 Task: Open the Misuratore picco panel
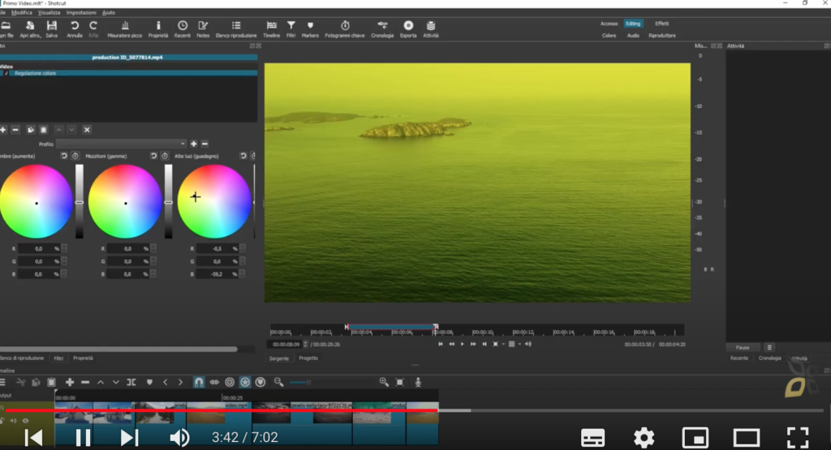pyautogui.click(x=124, y=29)
